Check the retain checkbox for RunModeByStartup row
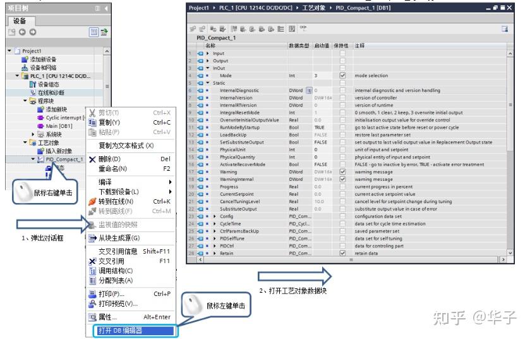Viewport: 530px width, 339px height. pos(342,128)
